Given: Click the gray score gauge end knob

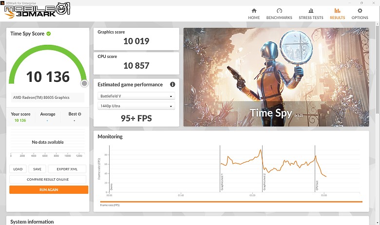Looking at the screenshot, I should (x=84, y=84).
